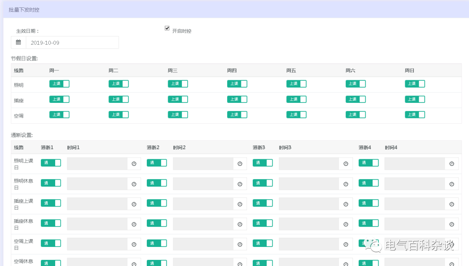Image resolution: width=469 pixels, height=266 pixels.
Task: Open clock picker for 插座休息日 时间1
Action: 134,224
